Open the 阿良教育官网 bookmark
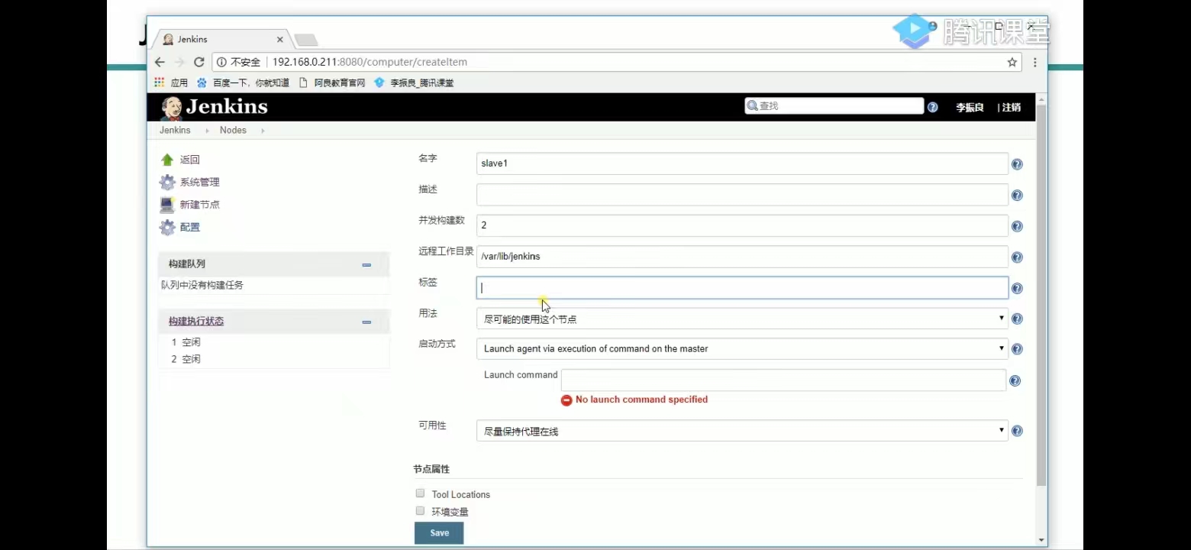The image size is (1191, 550). tap(331, 82)
